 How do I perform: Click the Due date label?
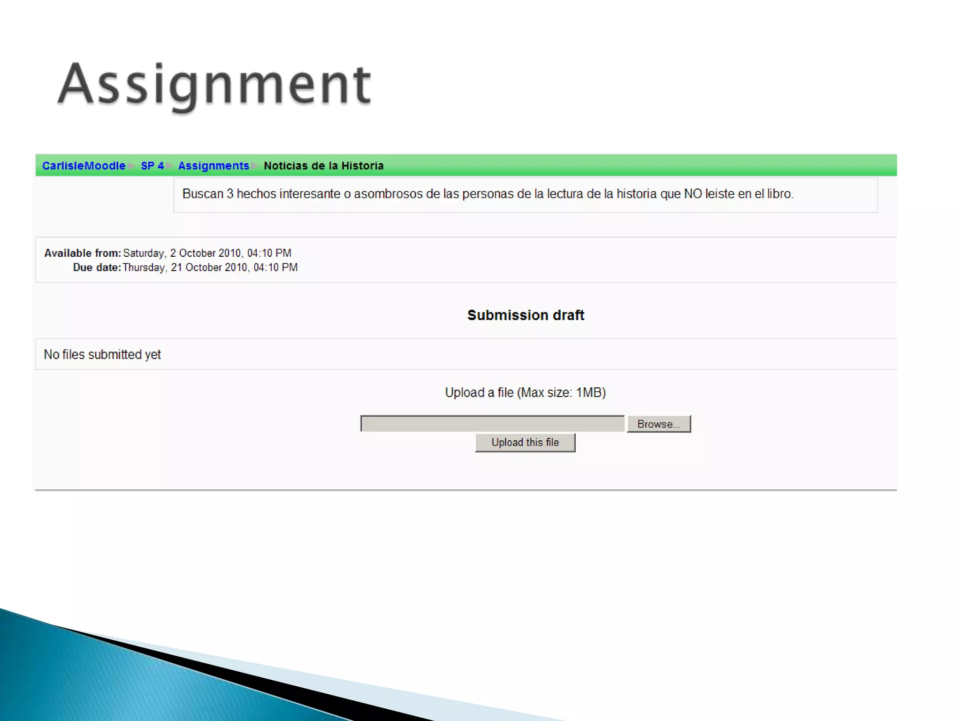coord(97,268)
